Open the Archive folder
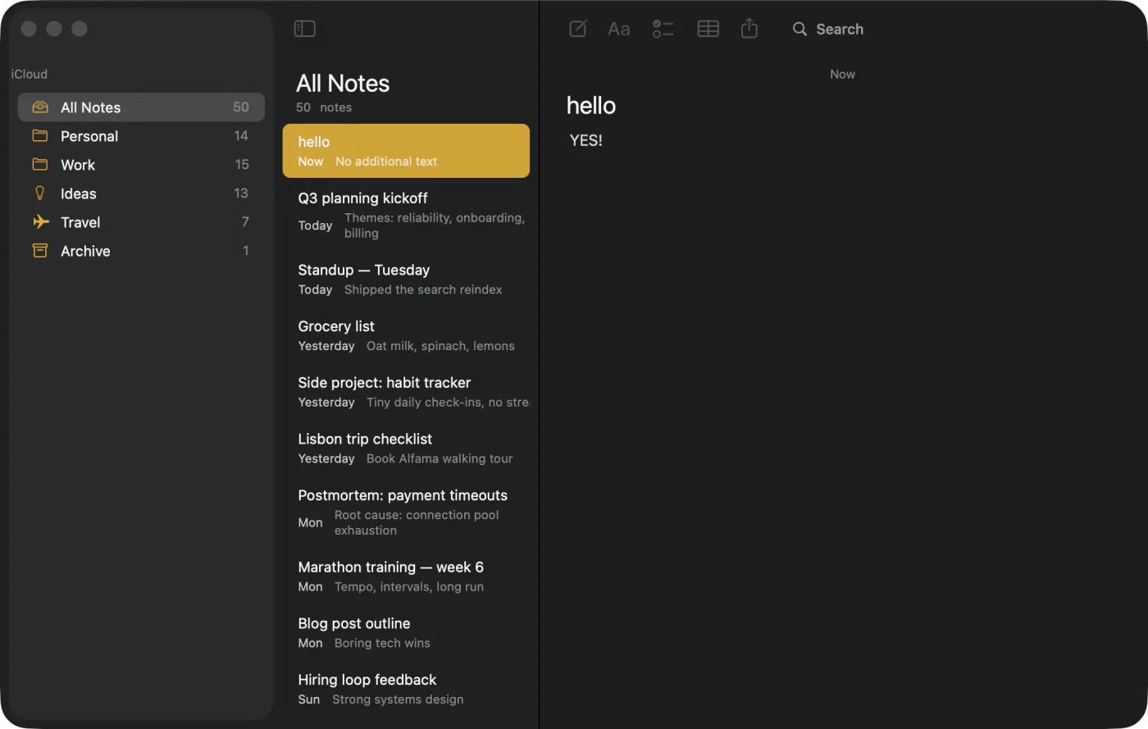 (141, 251)
